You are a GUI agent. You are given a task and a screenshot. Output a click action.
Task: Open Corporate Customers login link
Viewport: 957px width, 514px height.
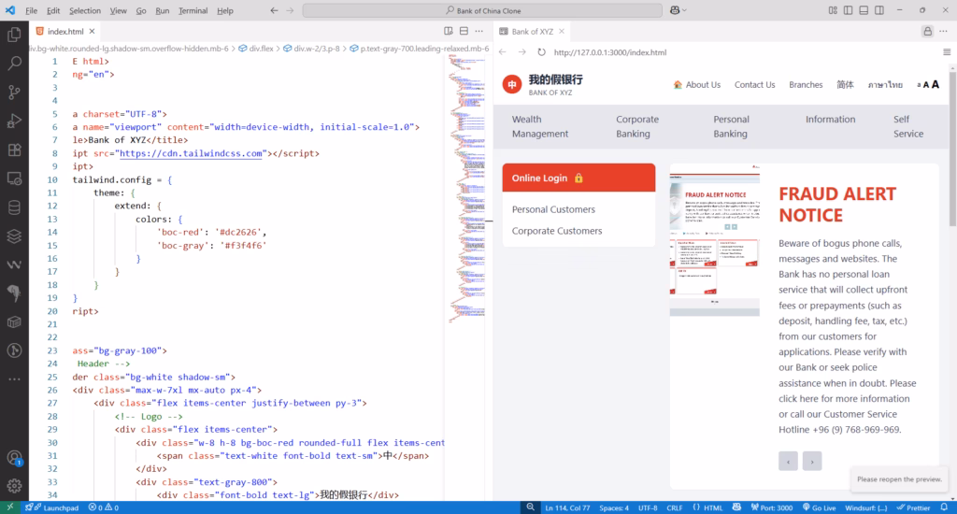click(x=557, y=231)
